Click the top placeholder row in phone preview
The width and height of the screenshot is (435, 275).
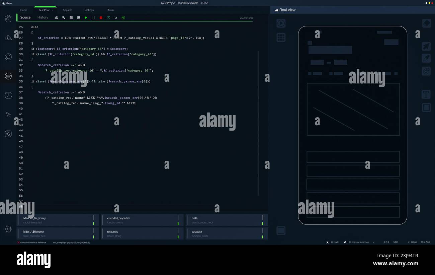(353, 157)
